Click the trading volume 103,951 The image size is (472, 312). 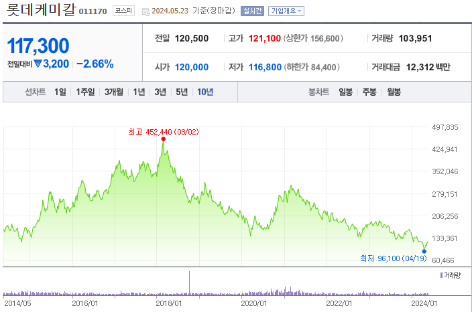[x=416, y=38]
